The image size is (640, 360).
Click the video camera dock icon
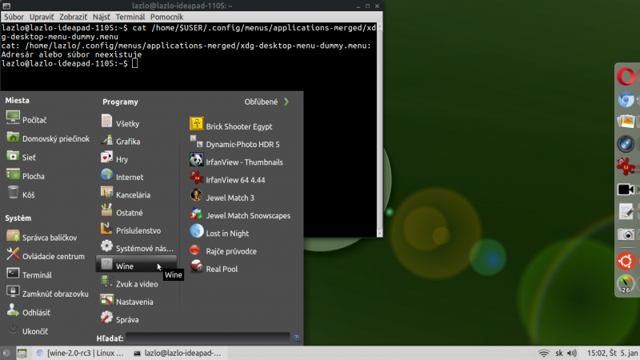pyautogui.click(x=626, y=190)
